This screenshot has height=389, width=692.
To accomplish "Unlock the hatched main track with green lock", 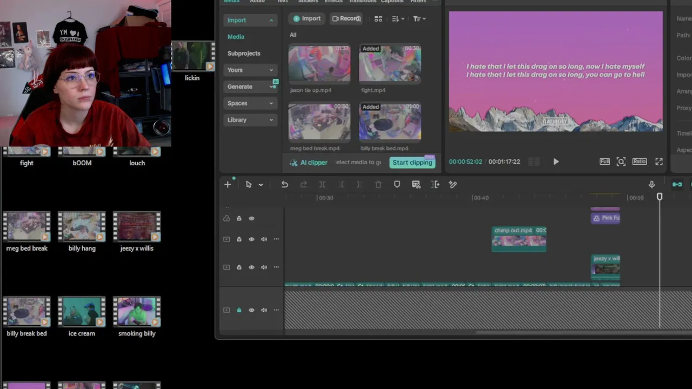I will [239, 310].
